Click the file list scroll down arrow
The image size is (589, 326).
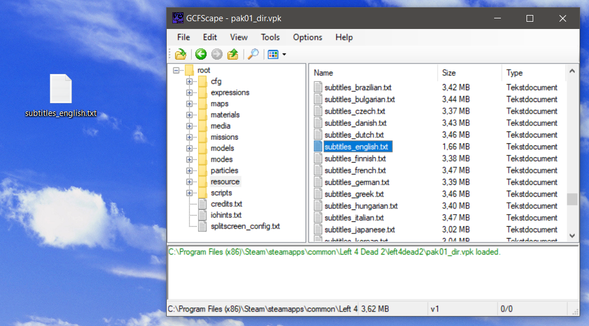click(572, 236)
